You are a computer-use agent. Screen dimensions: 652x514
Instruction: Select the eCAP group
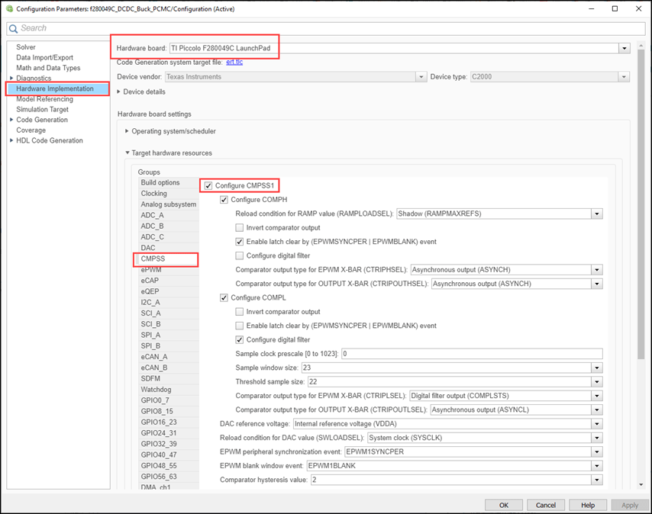point(169,281)
